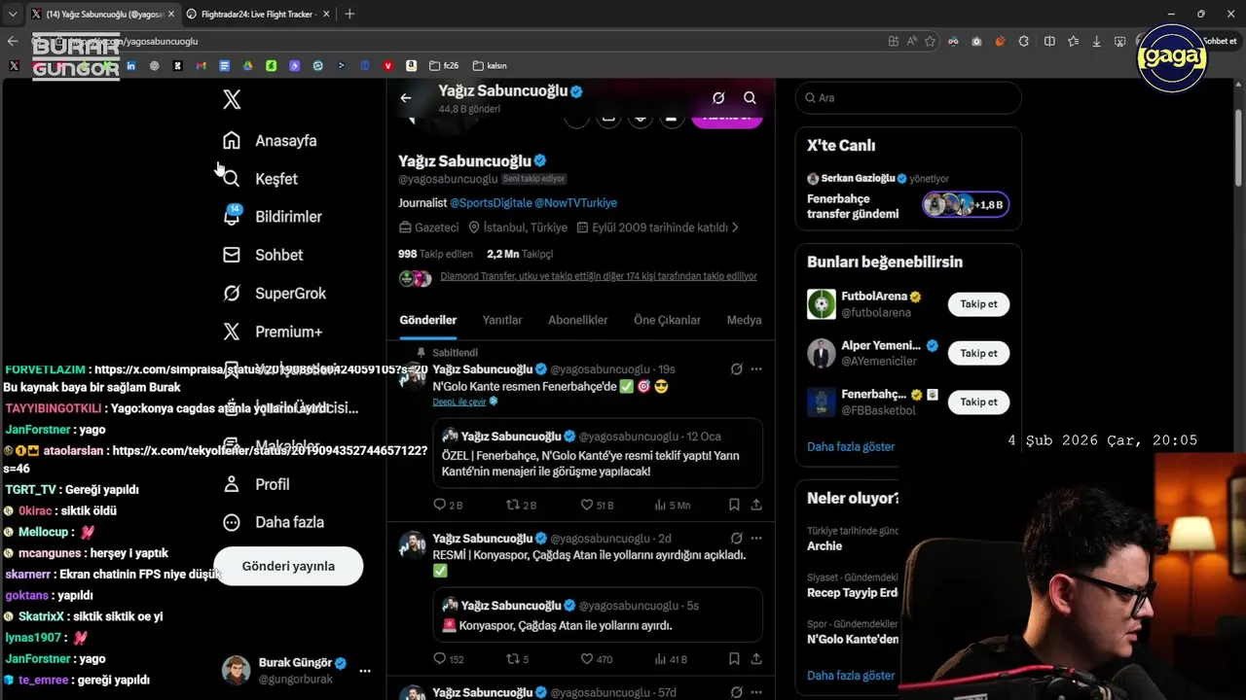
Task: Select the Yanıtlar tab
Action: (502, 320)
